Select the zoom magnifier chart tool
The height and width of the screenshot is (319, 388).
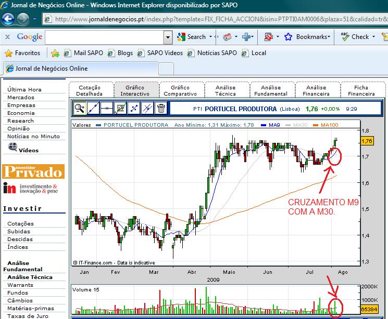(x=80, y=108)
